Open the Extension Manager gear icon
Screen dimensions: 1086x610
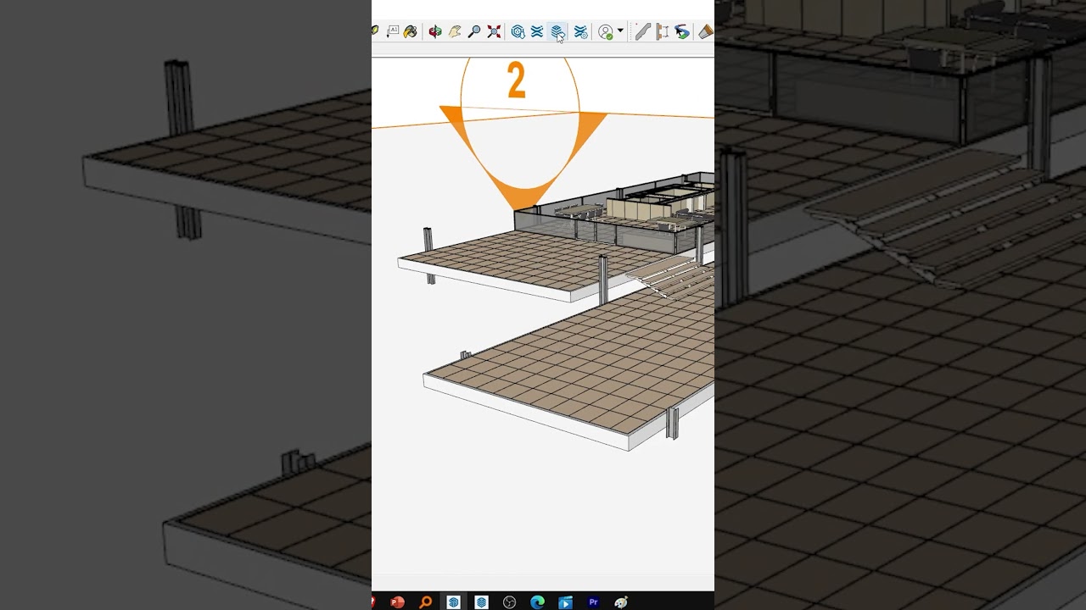[580, 31]
